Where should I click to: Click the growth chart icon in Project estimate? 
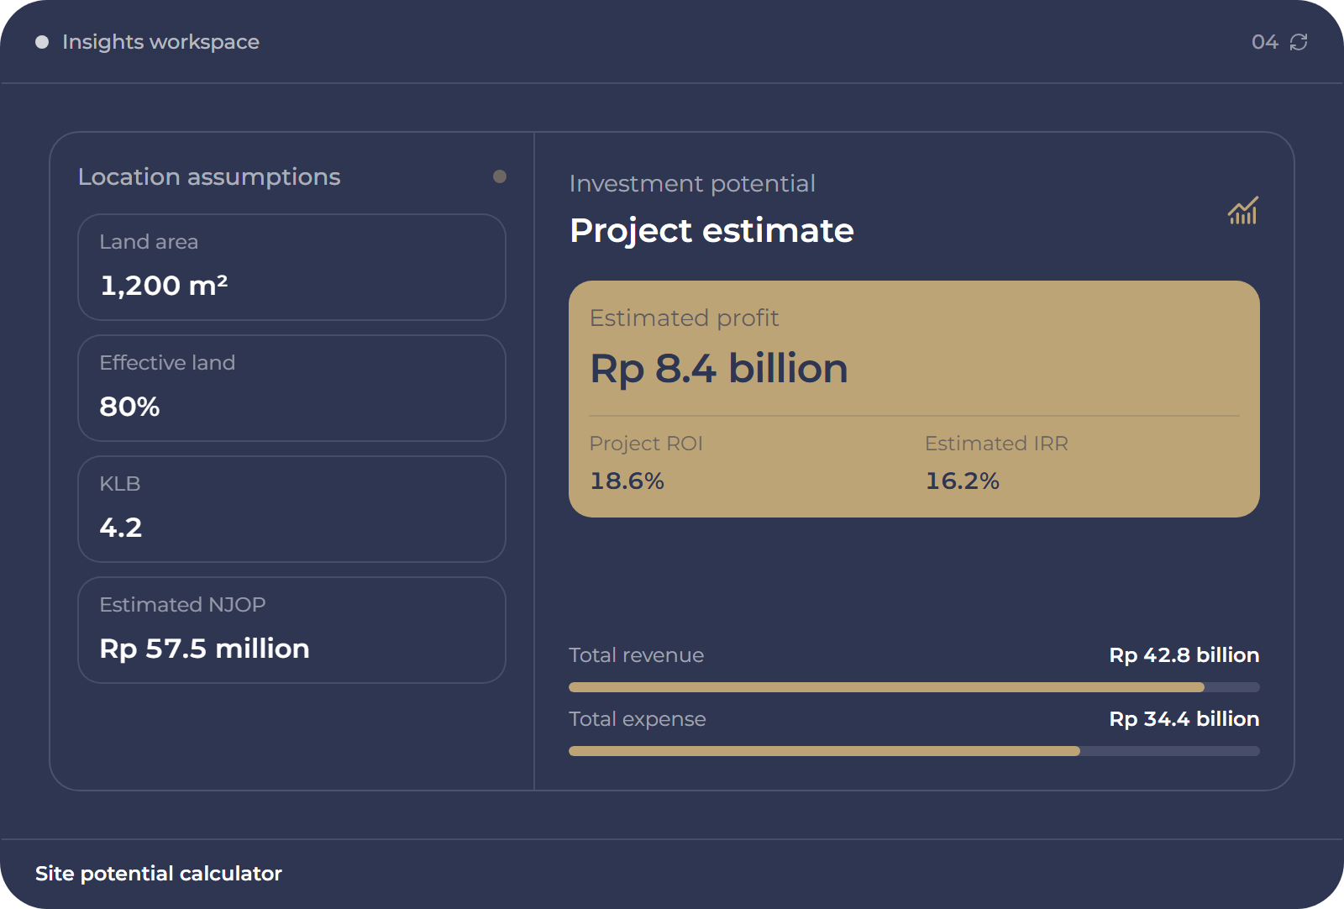click(1242, 210)
